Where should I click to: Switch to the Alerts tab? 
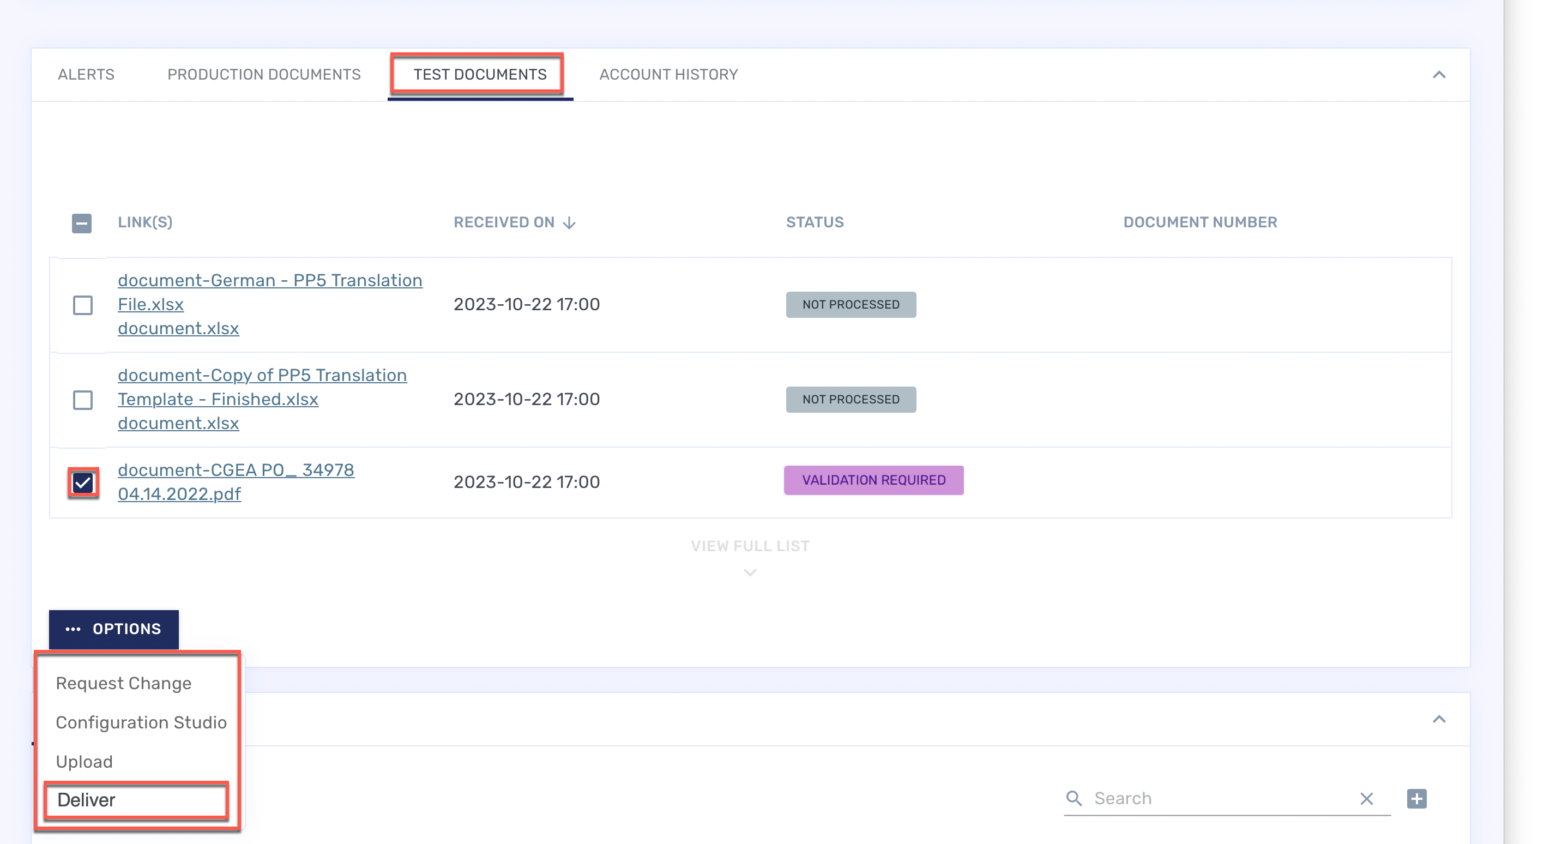(x=86, y=74)
